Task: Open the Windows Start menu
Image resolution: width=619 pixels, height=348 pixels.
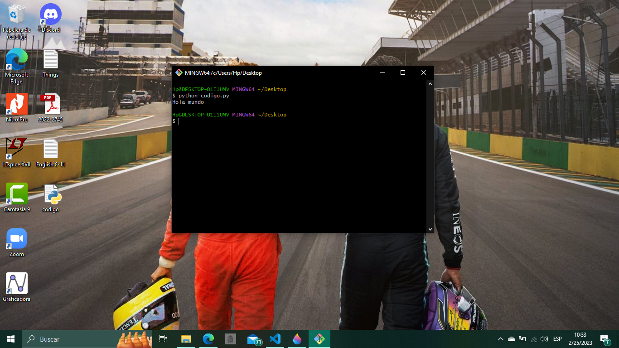Action: click(10, 338)
